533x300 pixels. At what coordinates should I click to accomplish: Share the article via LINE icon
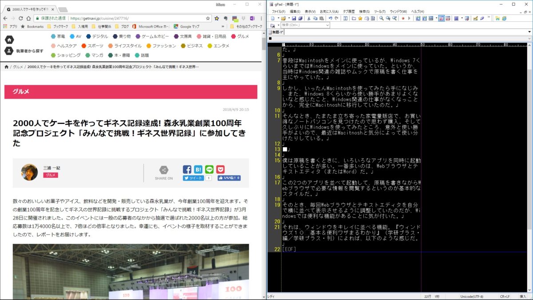(209, 169)
